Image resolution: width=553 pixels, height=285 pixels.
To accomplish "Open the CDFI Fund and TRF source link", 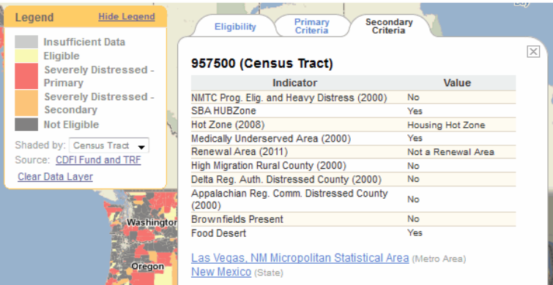I will pyautogui.click(x=98, y=161).
